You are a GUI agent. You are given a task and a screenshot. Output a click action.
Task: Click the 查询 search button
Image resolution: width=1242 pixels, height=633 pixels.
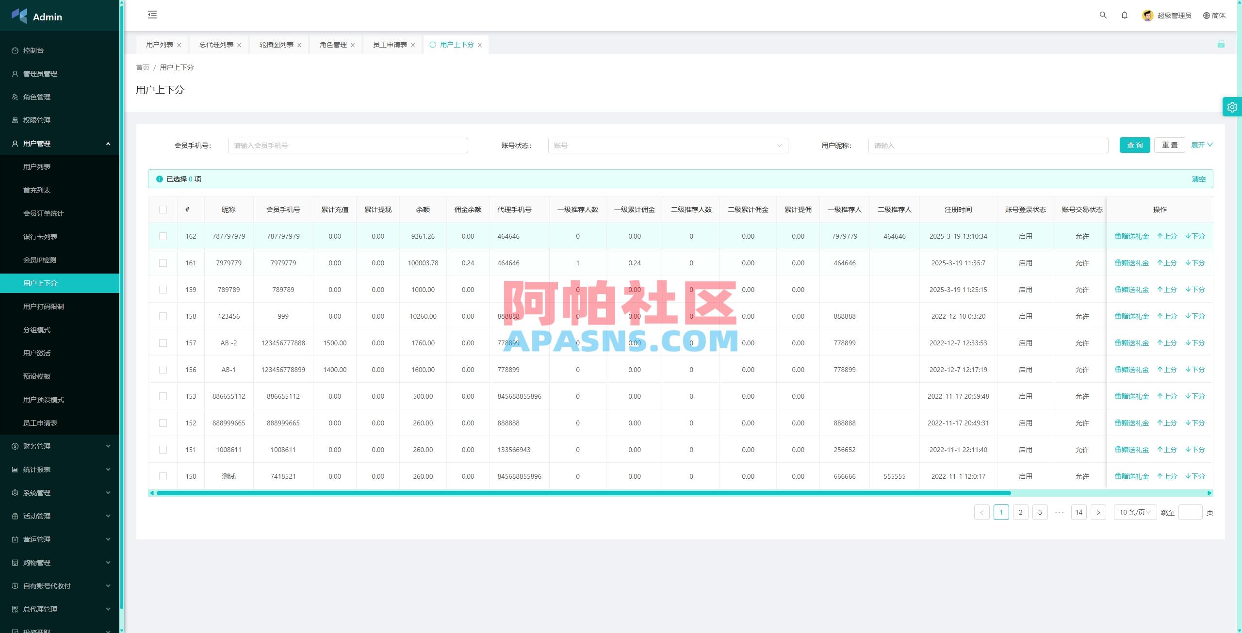tap(1135, 145)
